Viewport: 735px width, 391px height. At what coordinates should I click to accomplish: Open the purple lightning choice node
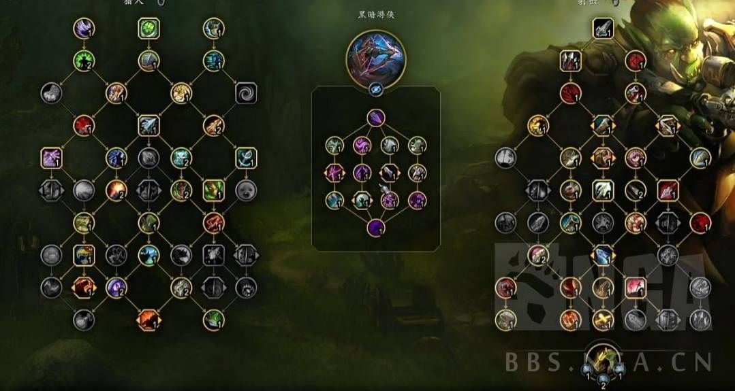[334, 173]
